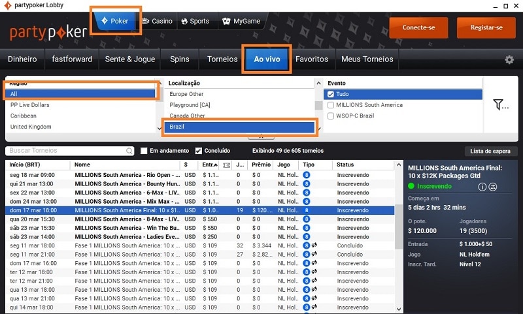Viewport: 523px width, 314px height.
Task: Select MILLIONS South America - 6-Max row
Action: pos(200,193)
